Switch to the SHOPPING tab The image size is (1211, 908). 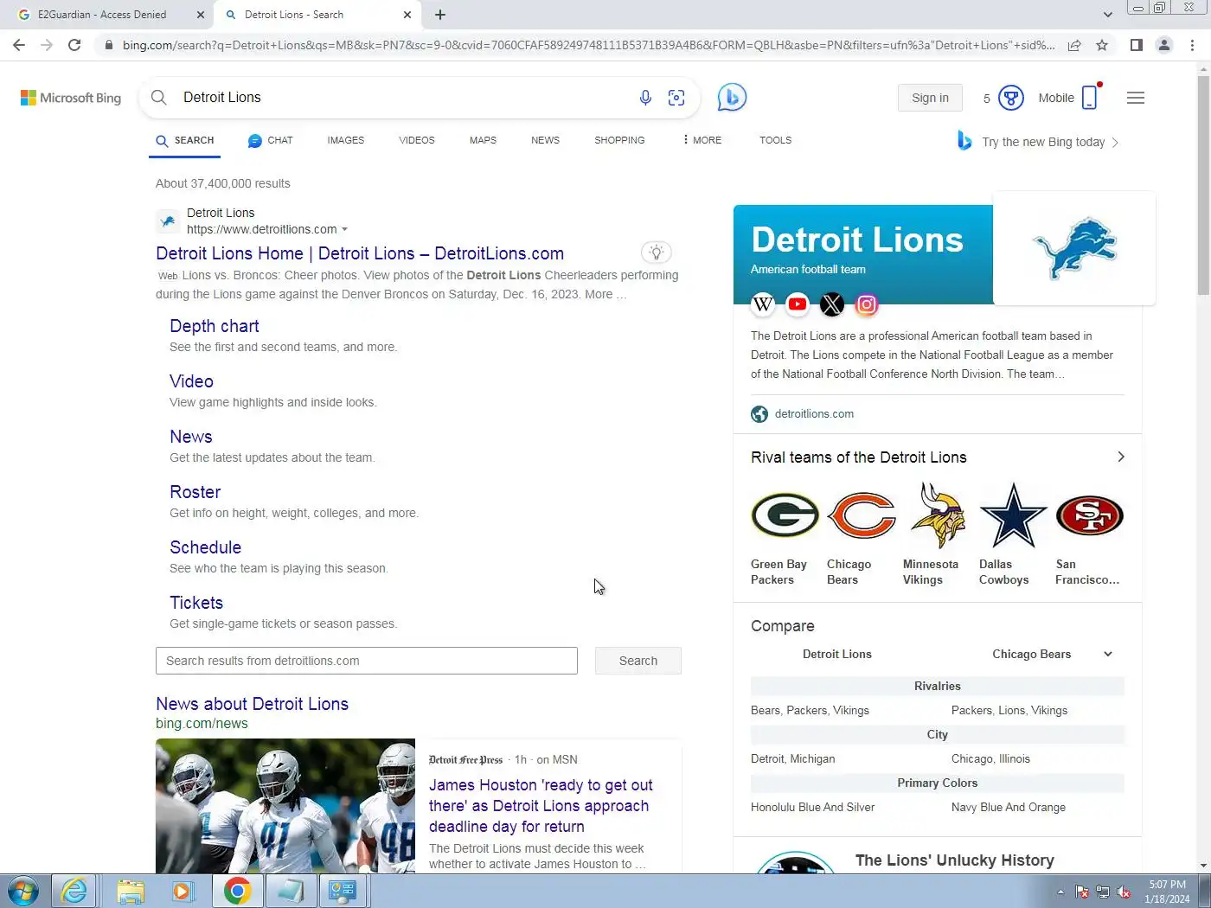[619, 140]
